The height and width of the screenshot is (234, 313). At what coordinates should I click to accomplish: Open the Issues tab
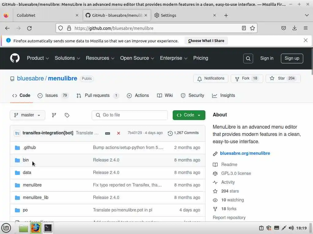point(53,95)
